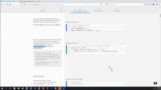Open the Firefox library icon

click(x=145, y=4)
